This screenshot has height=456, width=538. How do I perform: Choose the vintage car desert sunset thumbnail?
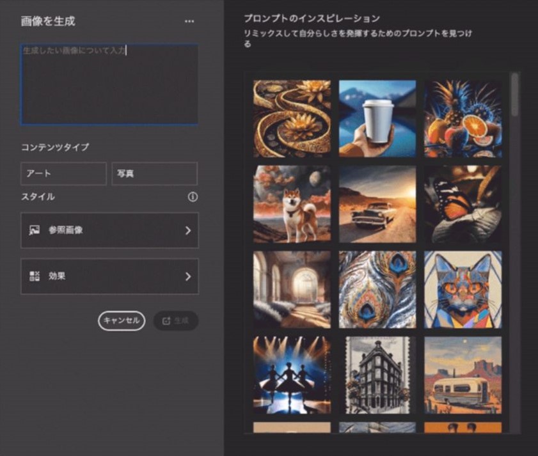coord(377,204)
